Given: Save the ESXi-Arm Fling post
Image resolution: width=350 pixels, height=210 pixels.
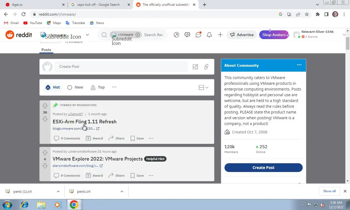Looking at the screenshot, I should [x=137, y=138].
